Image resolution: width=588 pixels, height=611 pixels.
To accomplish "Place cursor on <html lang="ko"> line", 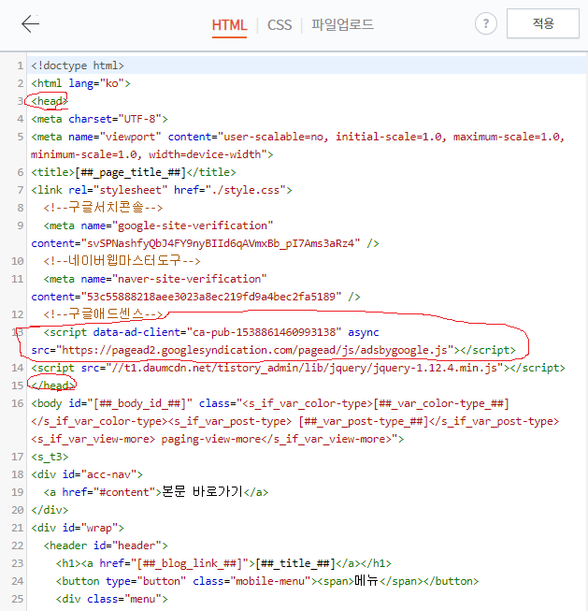I will [80, 83].
